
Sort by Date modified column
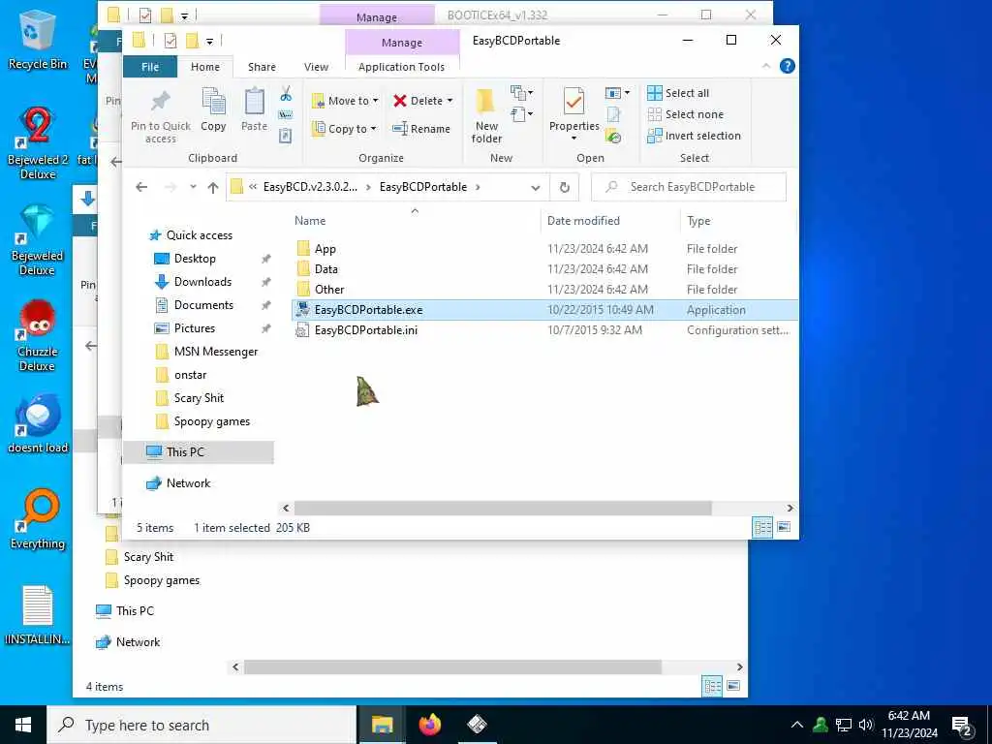pyautogui.click(x=583, y=221)
